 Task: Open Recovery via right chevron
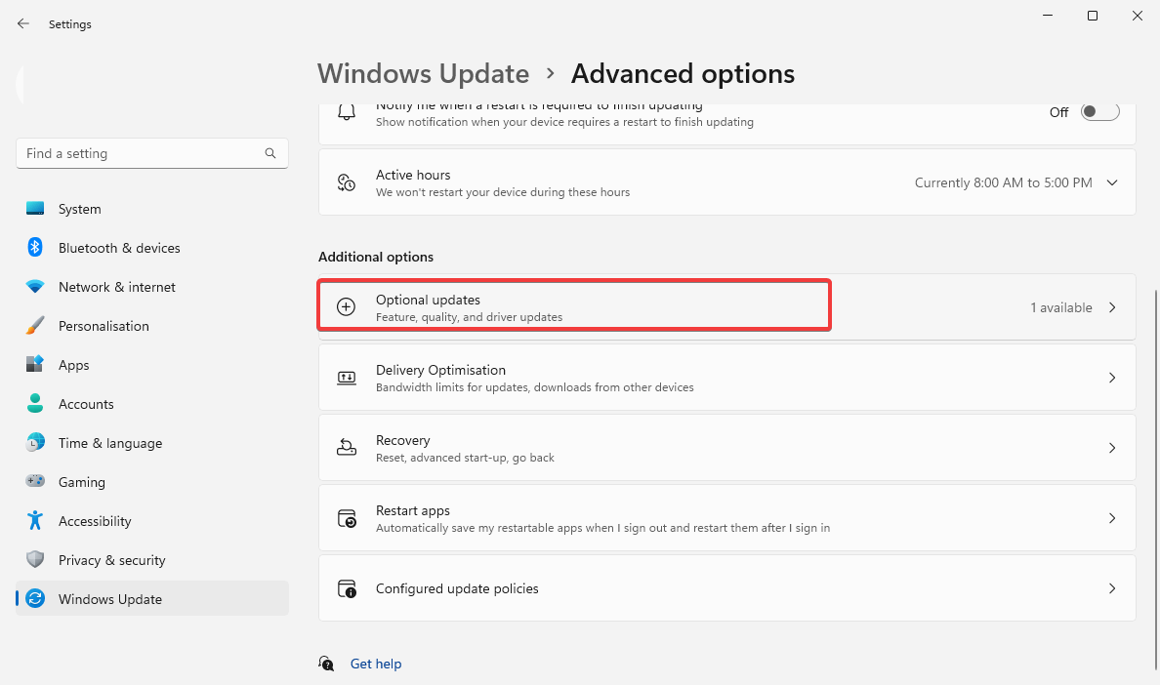1111,448
